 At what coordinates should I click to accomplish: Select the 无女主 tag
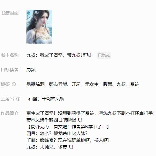point(92,84)
